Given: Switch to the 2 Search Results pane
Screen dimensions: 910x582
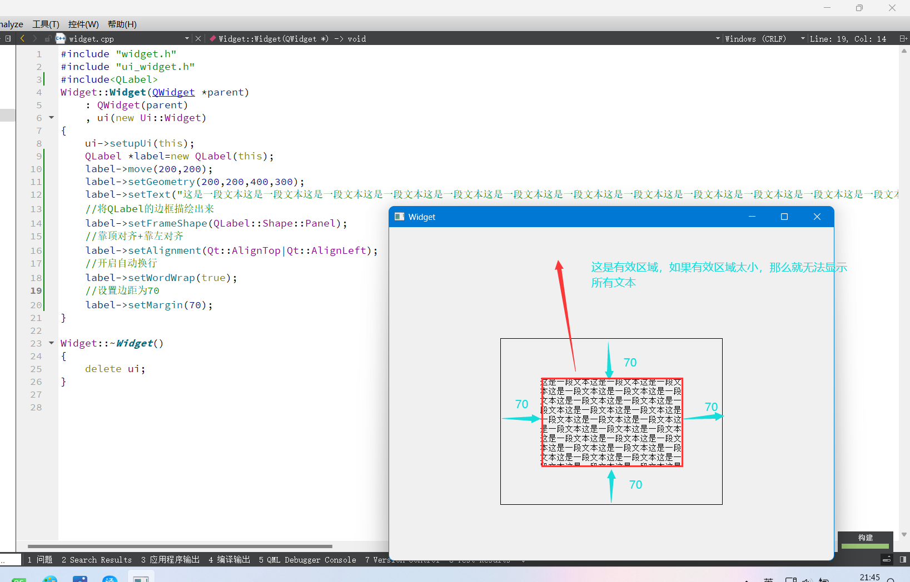Looking at the screenshot, I should pyautogui.click(x=97, y=559).
